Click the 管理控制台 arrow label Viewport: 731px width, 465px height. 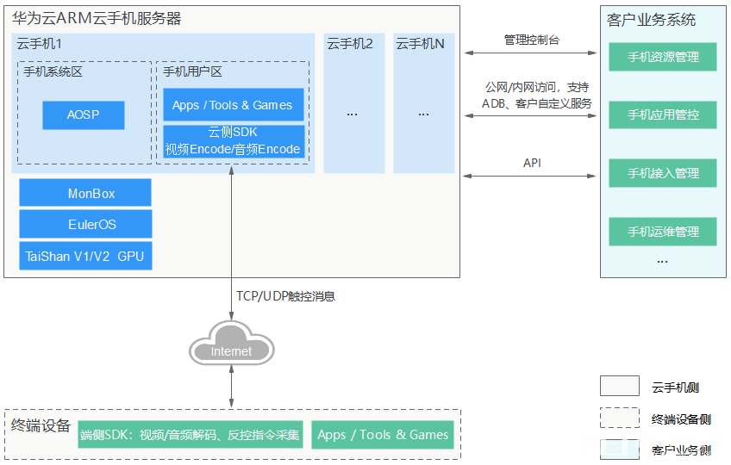[x=531, y=40]
